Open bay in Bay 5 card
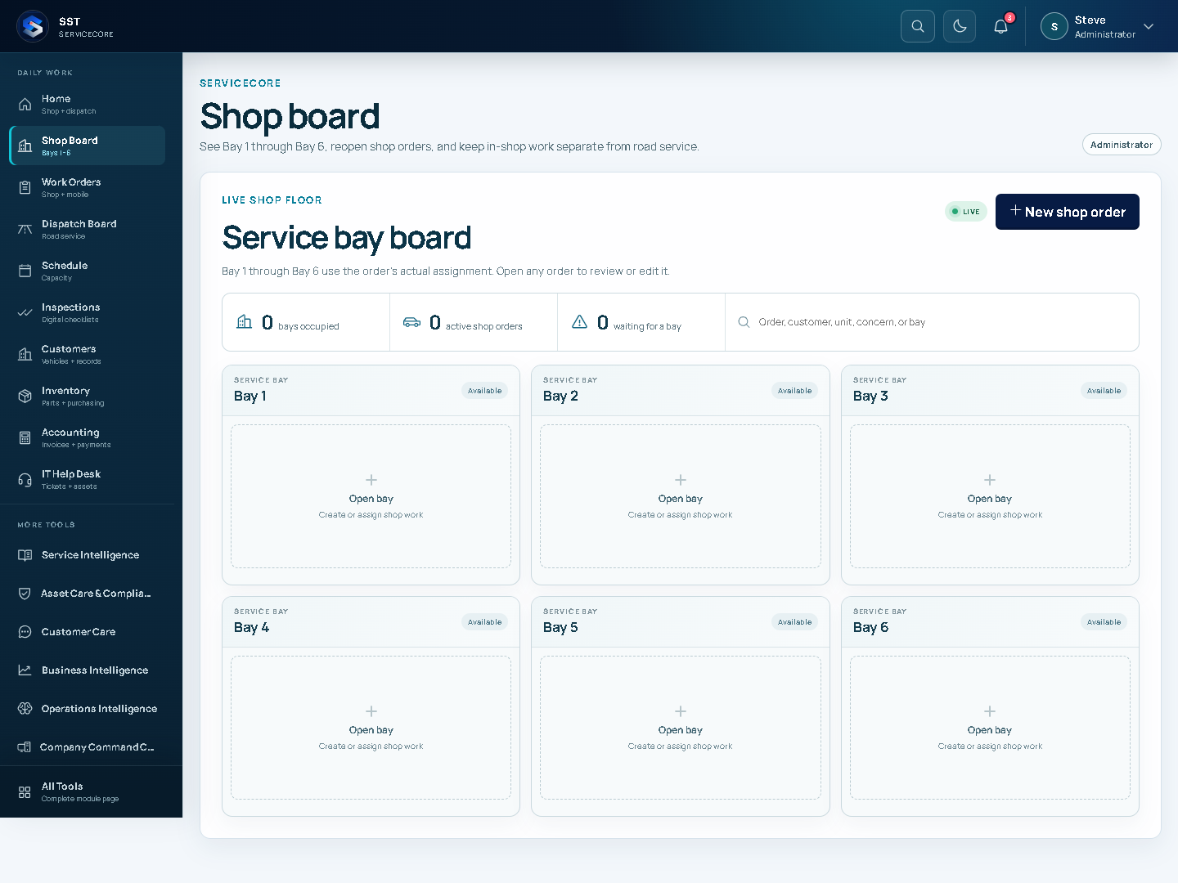1178x883 pixels. [681, 728]
